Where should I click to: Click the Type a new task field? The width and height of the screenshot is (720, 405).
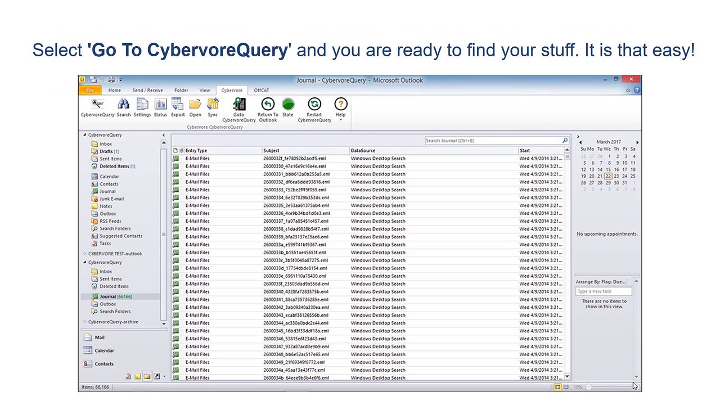click(x=604, y=291)
